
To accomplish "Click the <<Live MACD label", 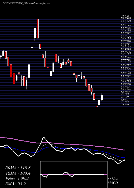I will (x=113, y=181).
